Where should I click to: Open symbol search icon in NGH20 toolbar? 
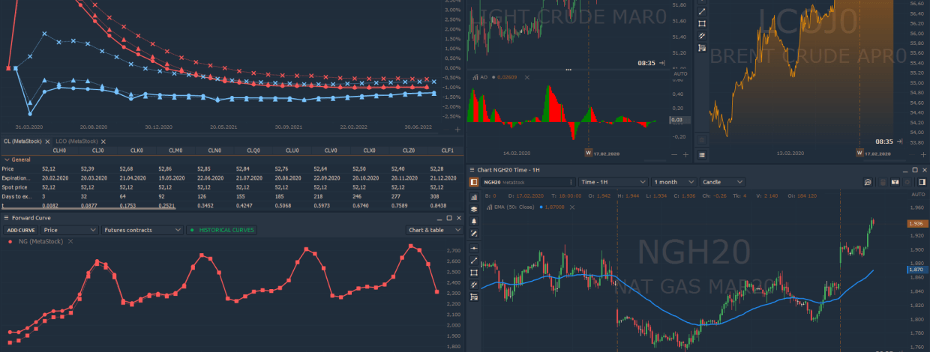pos(868,182)
